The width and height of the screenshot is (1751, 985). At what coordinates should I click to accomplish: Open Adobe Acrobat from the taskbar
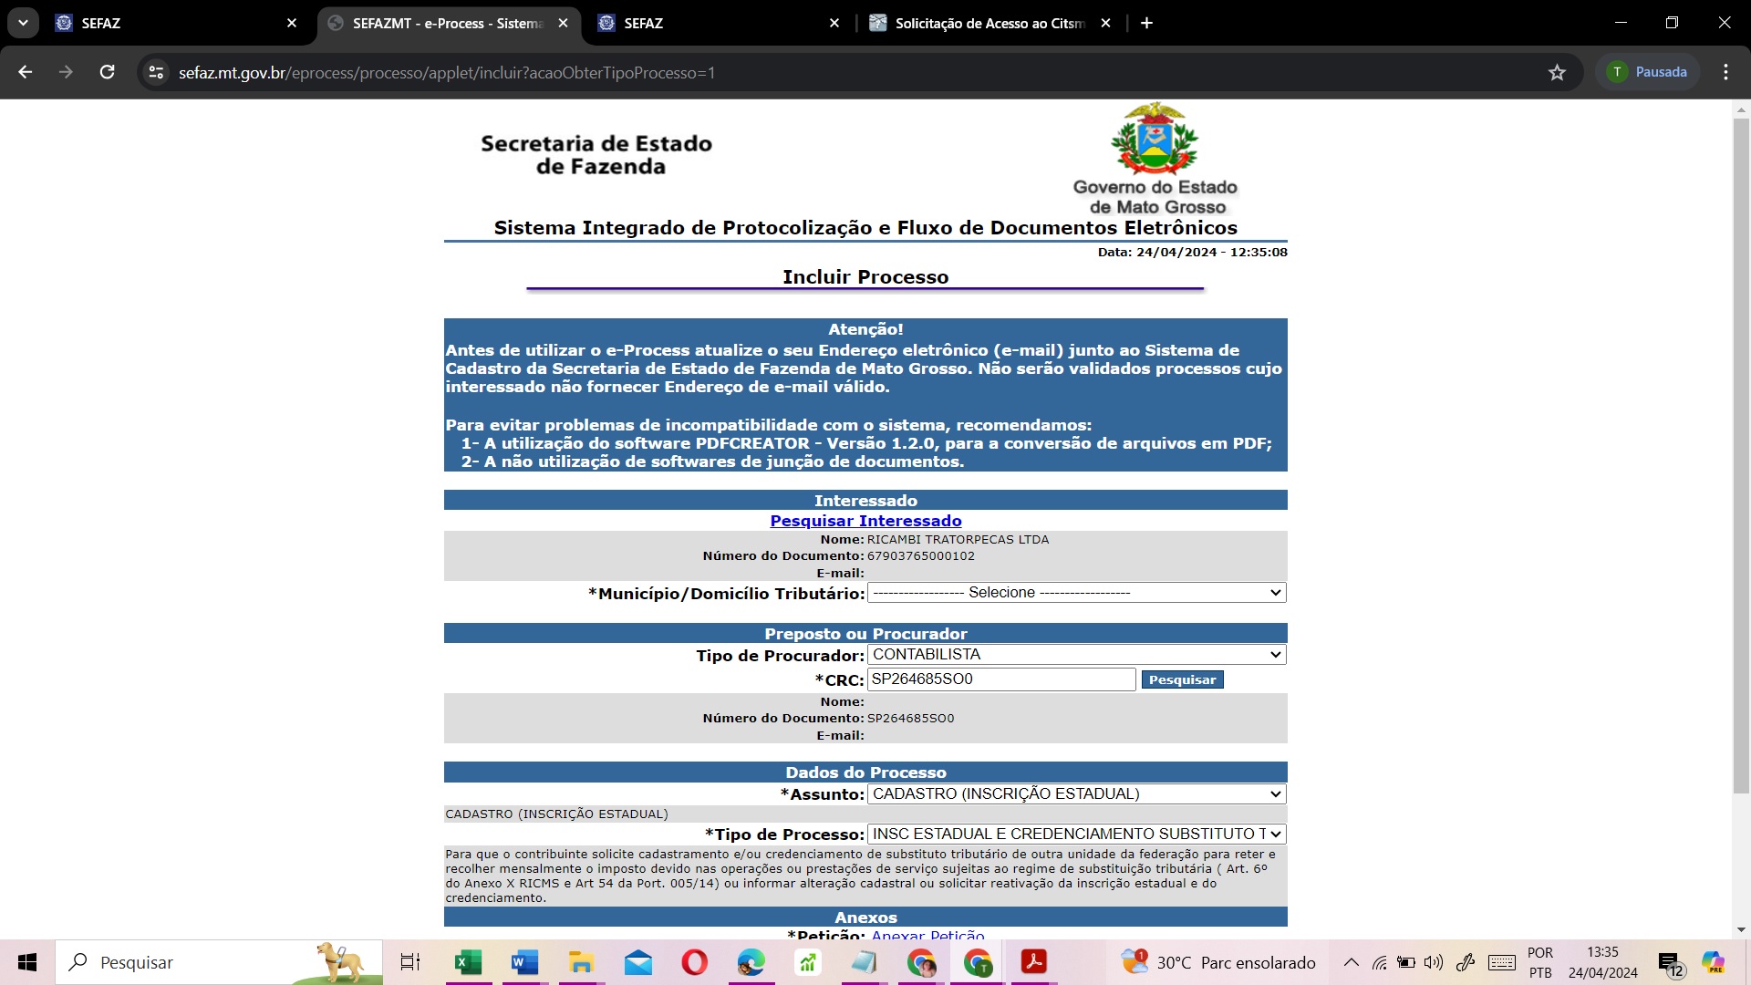click(x=1033, y=962)
